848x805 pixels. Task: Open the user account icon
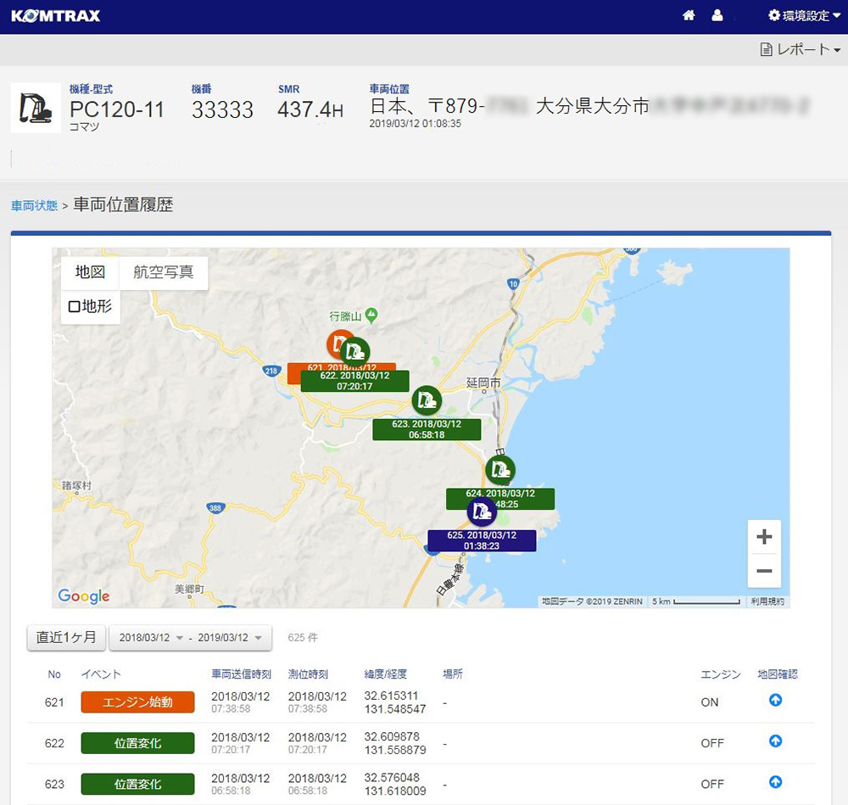tap(717, 15)
